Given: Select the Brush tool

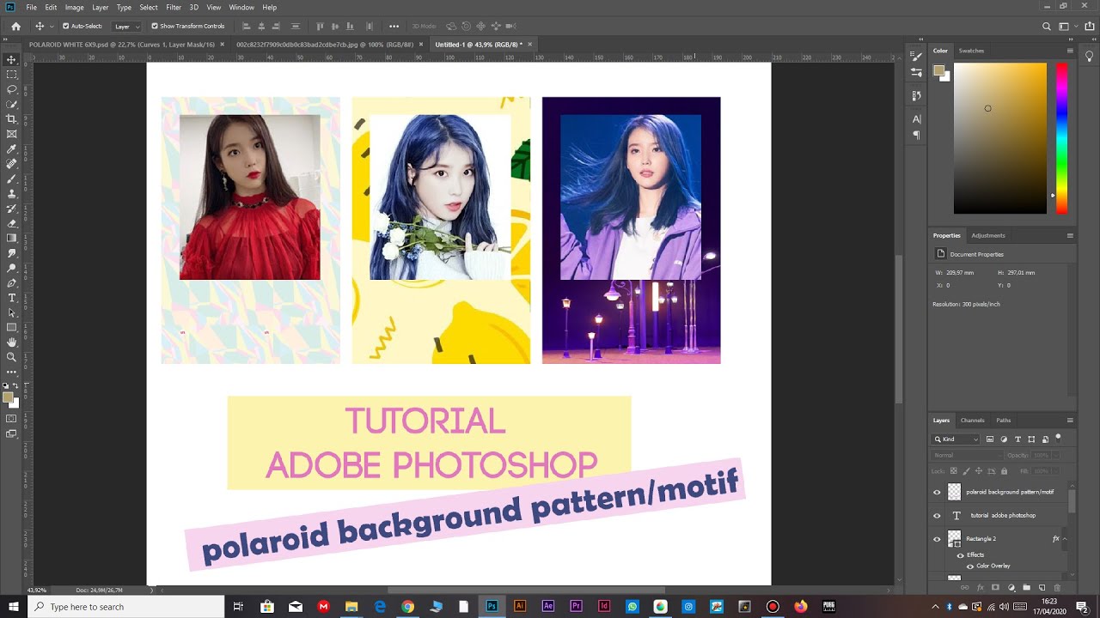Looking at the screenshot, I should click(x=11, y=179).
